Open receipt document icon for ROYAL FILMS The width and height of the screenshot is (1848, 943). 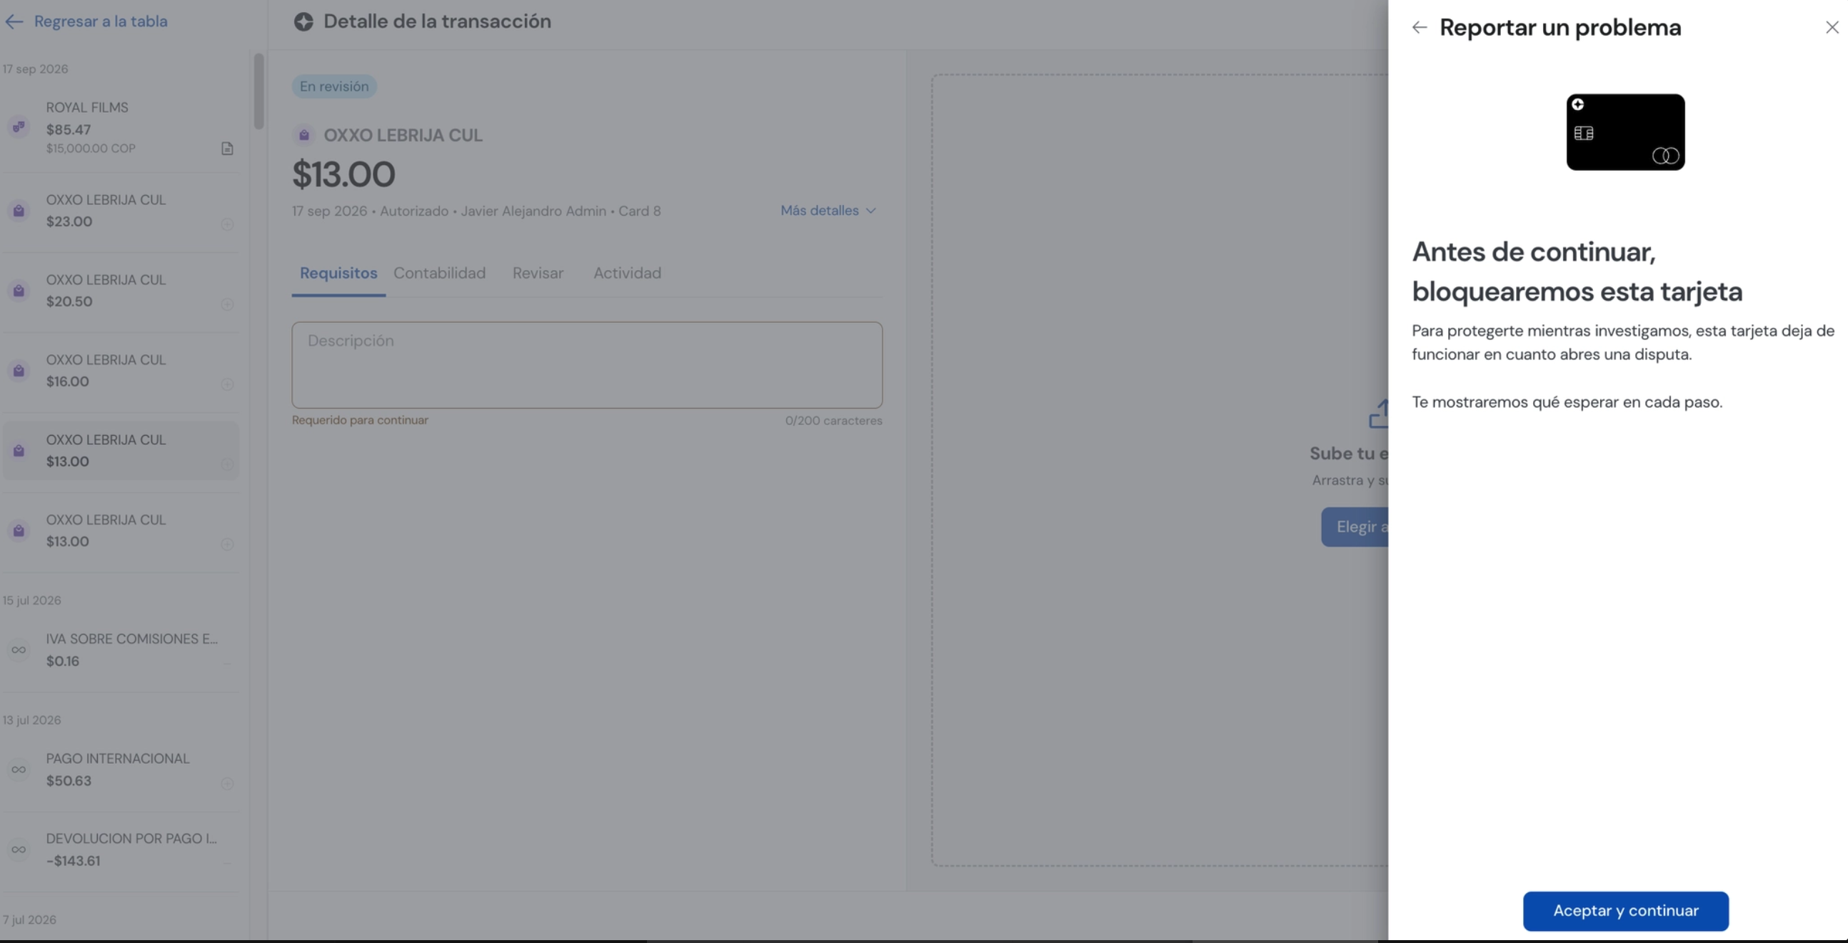[x=227, y=149]
